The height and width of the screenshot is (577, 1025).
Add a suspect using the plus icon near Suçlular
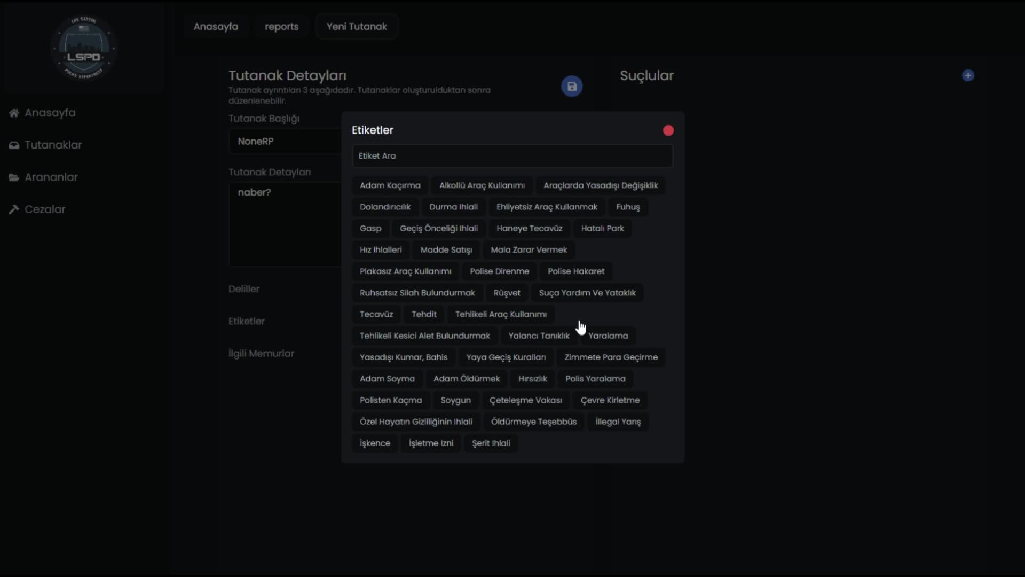tap(968, 75)
